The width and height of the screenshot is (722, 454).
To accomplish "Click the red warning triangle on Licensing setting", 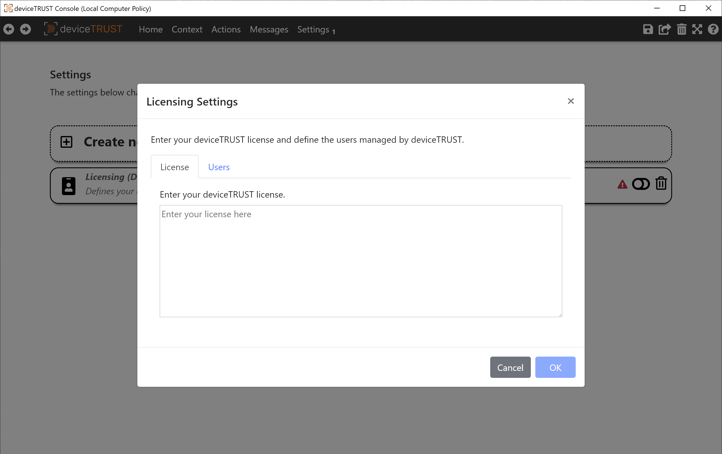I will (622, 184).
